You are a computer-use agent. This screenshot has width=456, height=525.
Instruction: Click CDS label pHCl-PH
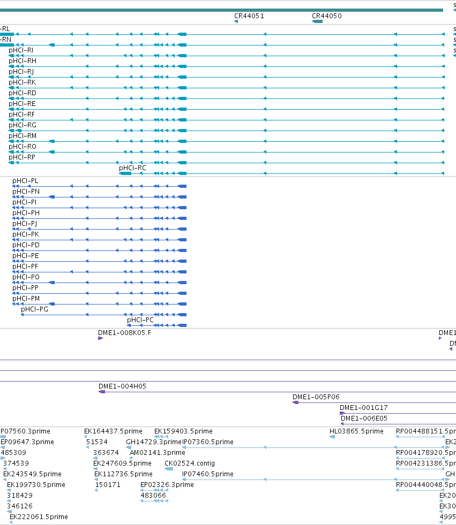click(x=26, y=213)
